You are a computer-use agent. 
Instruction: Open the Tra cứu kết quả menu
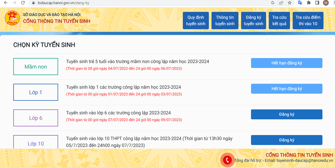279,20
